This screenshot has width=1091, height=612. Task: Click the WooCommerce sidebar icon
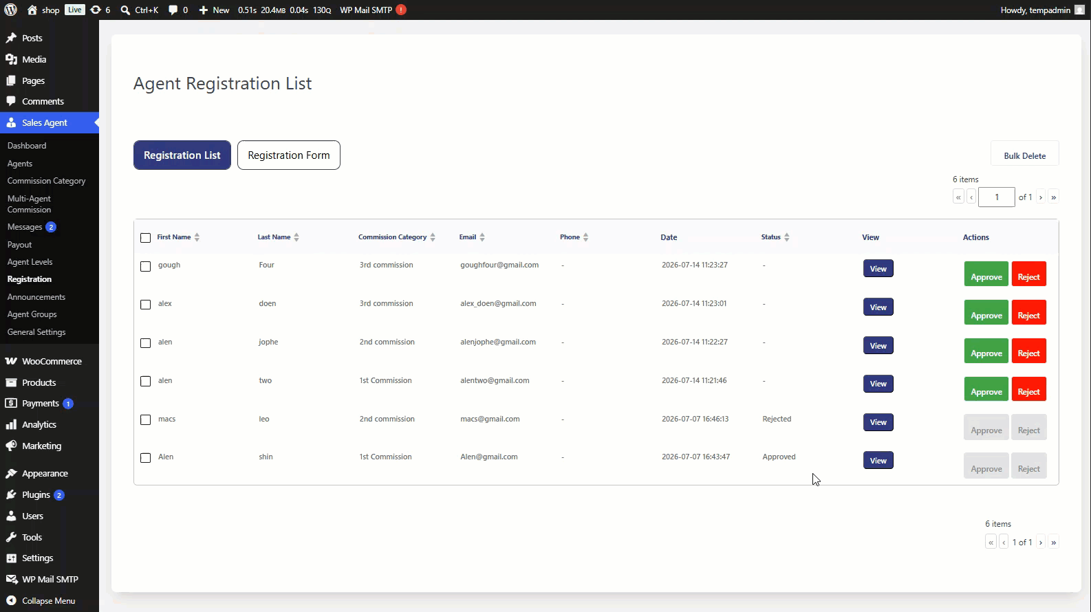click(11, 361)
